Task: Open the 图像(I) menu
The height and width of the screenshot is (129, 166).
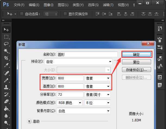Action: tap(48, 5)
